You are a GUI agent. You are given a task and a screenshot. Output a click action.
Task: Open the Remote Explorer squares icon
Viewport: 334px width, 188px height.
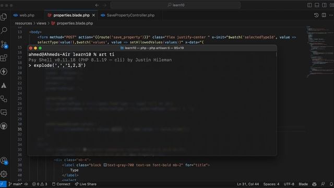coord(4,99)
